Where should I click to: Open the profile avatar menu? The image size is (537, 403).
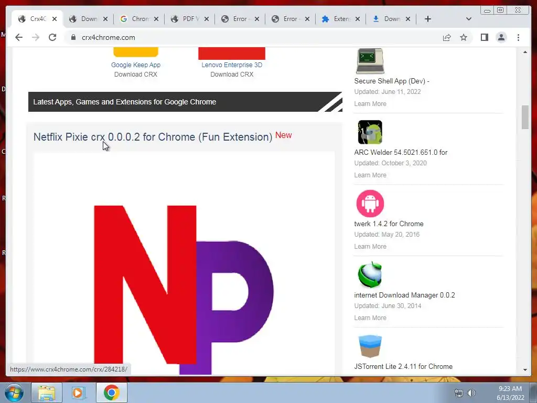501,37
